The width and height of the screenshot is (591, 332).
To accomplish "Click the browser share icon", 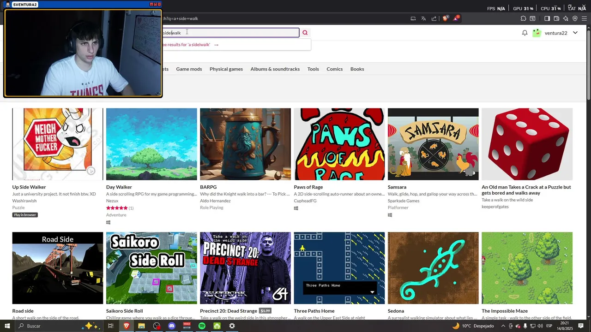I will (434, 18).
